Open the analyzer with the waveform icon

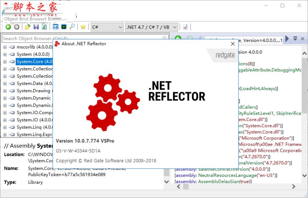[x=64, y=27]
